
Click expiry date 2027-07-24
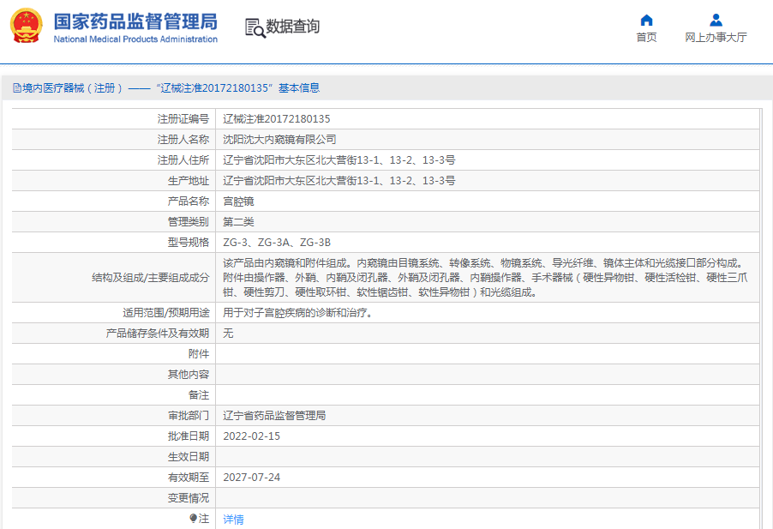pyautogui.click(x=251, y=477)
